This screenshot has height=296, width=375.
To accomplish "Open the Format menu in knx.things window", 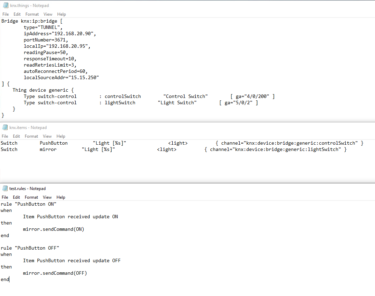I will [x=32, y=14].
